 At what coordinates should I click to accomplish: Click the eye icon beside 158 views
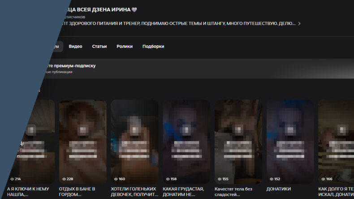click(x=168, y=179)
